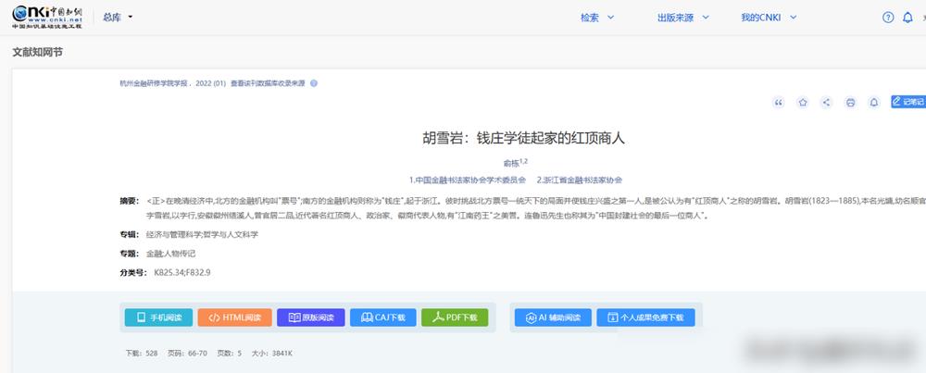Favorite article with the star icon
The width and height of the screenshot is (926, 373).
[x=803, y=103]
